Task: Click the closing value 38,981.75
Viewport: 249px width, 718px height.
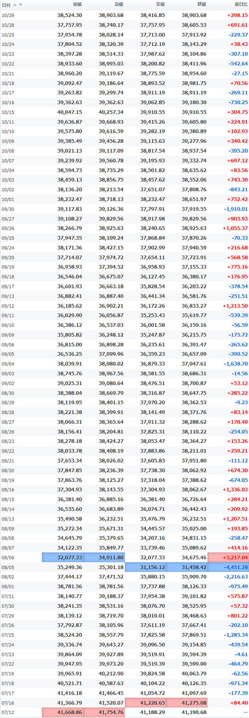Action: 194,83
